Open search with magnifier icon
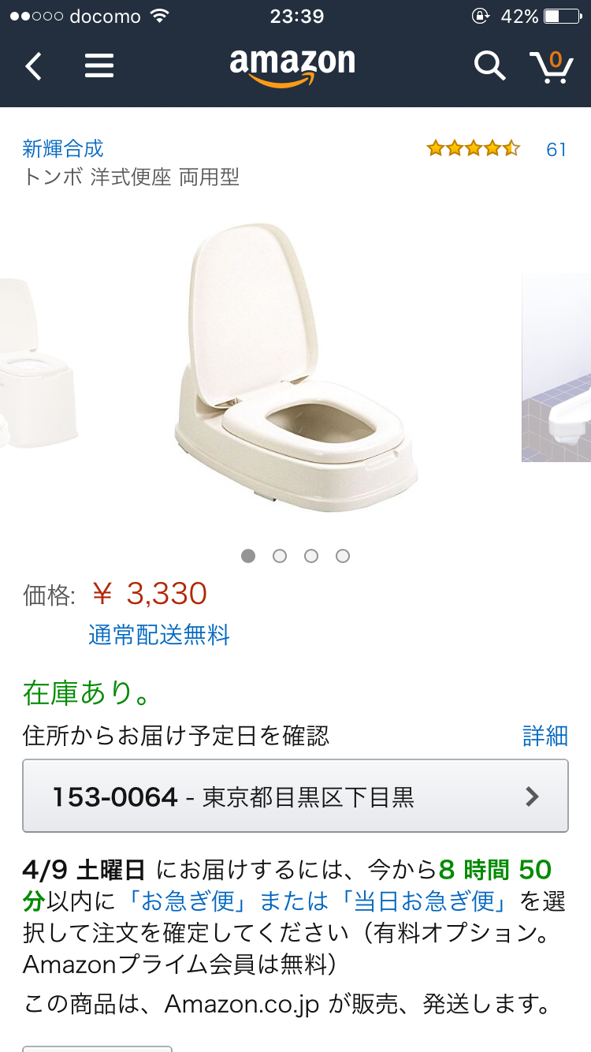Screen dimensions: 591x1052 coord(489,65)
